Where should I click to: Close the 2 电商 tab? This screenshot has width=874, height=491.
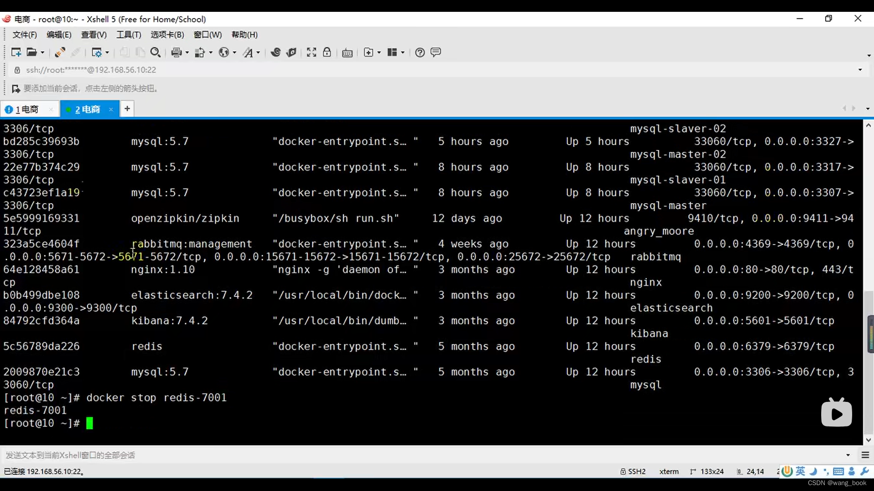pyautogui.click(x=111, y=110)
